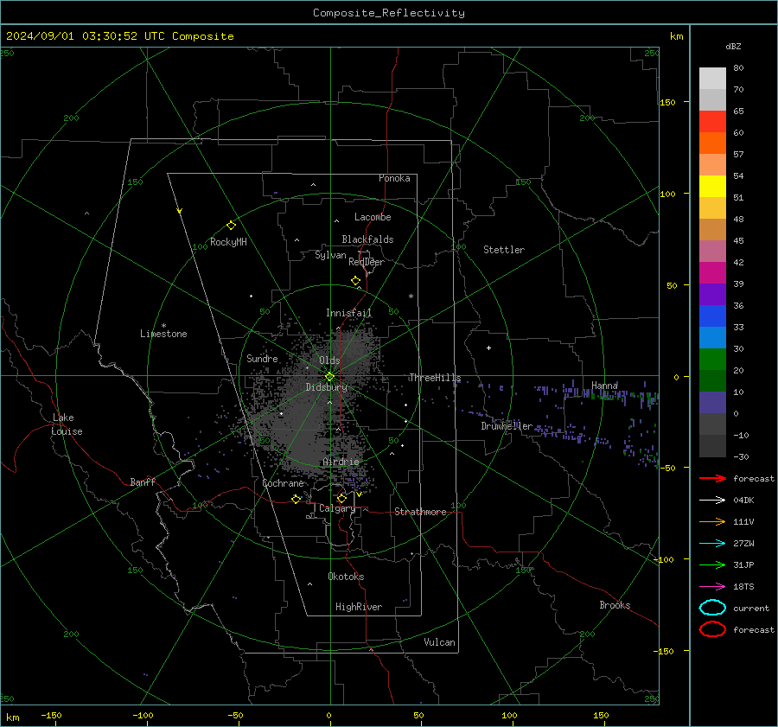Click the red forecast ellipse icon
Viewport: 778px width, 727px height.
[712, 629]
